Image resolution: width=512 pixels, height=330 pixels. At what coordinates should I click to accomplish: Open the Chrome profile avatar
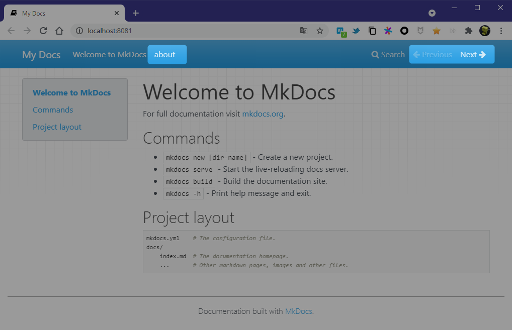(484, 31)
